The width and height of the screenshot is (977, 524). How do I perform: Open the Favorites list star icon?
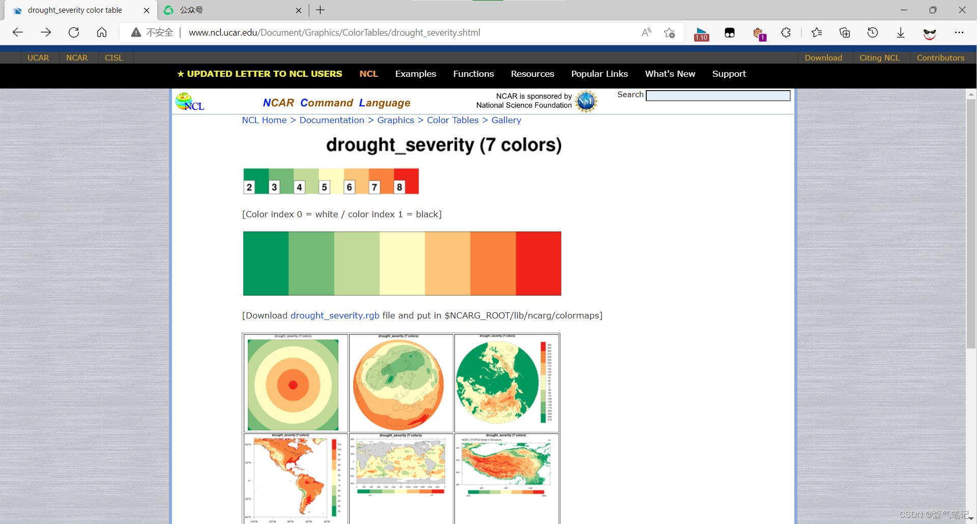(817, 33)
